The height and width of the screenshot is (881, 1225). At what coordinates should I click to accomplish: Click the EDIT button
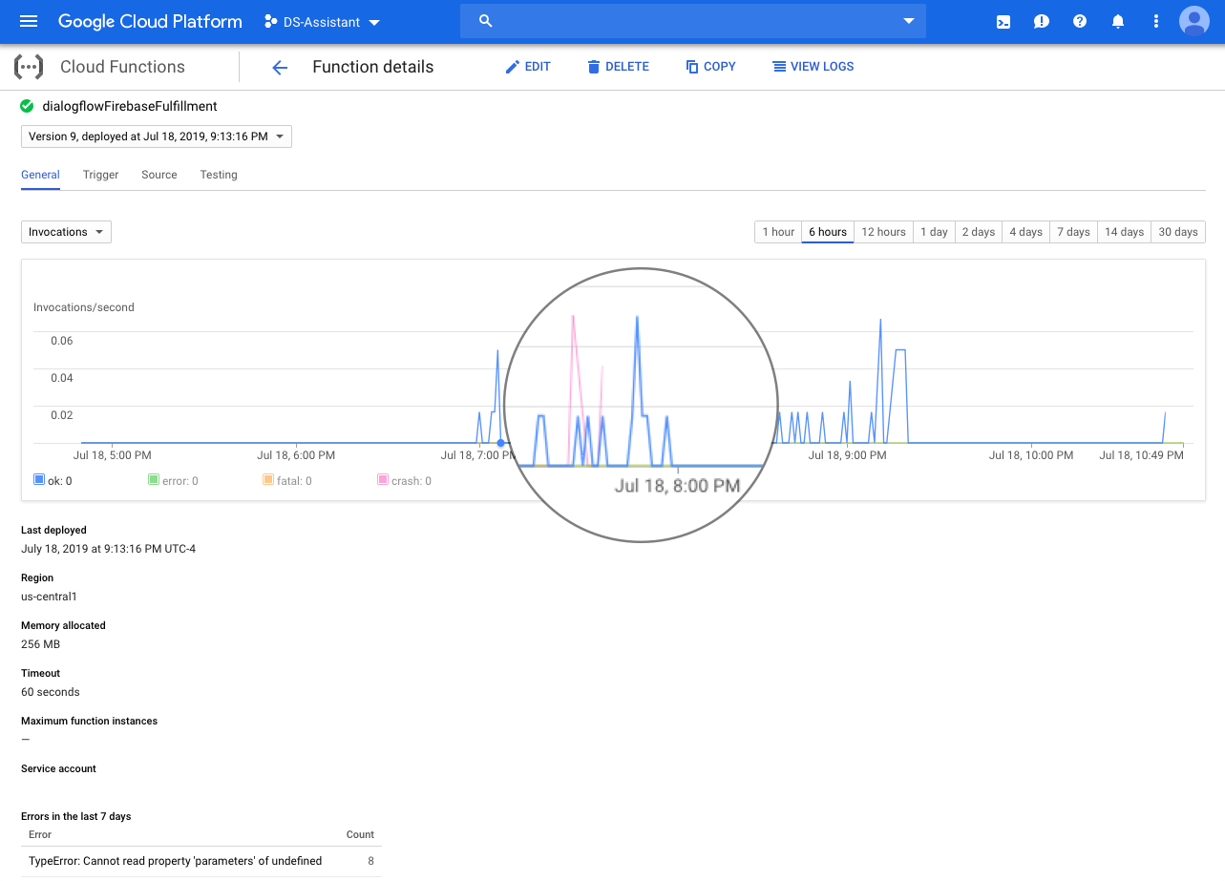point(528,67)
